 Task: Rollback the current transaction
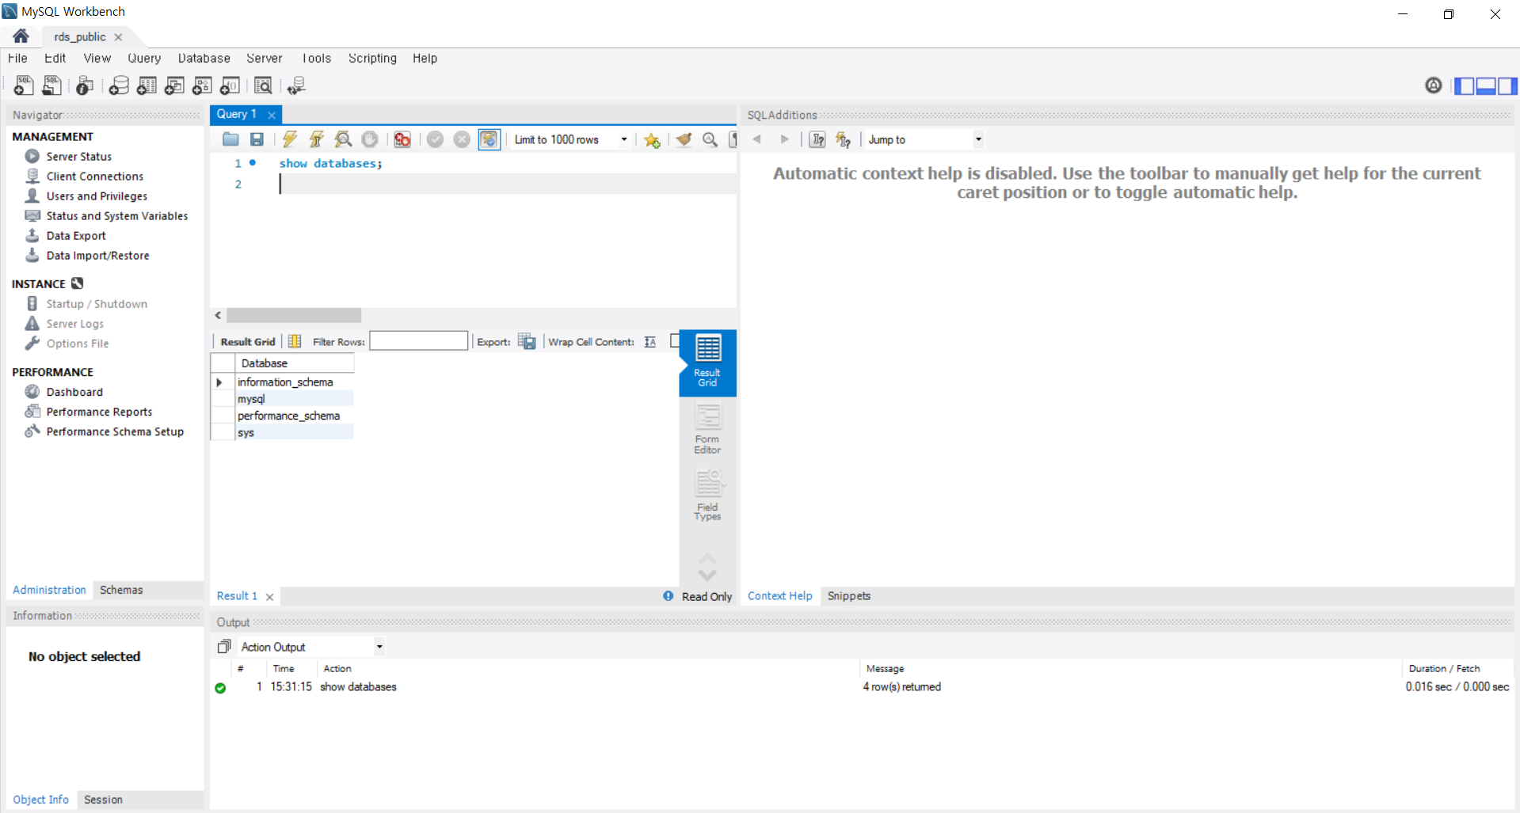pos(462,139)
